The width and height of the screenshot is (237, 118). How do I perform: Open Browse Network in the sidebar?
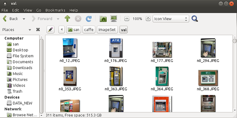click(22, 115)
